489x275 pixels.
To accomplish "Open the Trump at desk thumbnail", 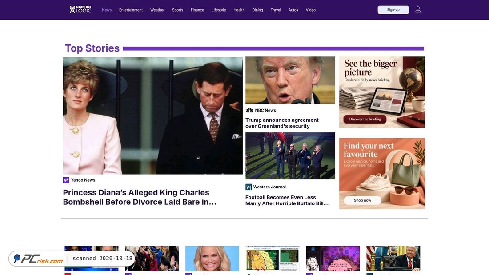I will (393, 259).
